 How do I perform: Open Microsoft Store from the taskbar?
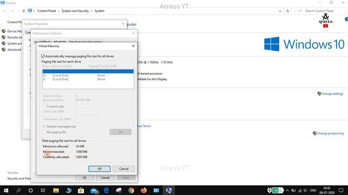tap(81, 190)
